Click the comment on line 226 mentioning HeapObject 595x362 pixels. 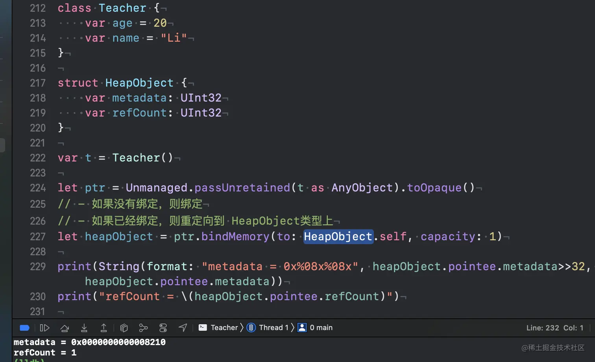195,221
